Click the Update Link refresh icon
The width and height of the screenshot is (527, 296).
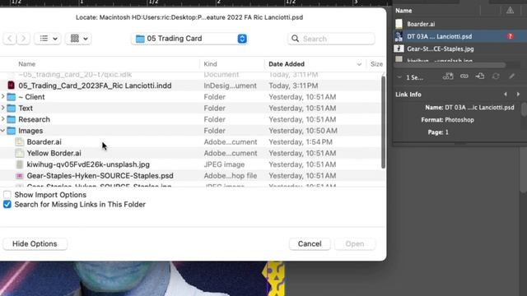496,76
